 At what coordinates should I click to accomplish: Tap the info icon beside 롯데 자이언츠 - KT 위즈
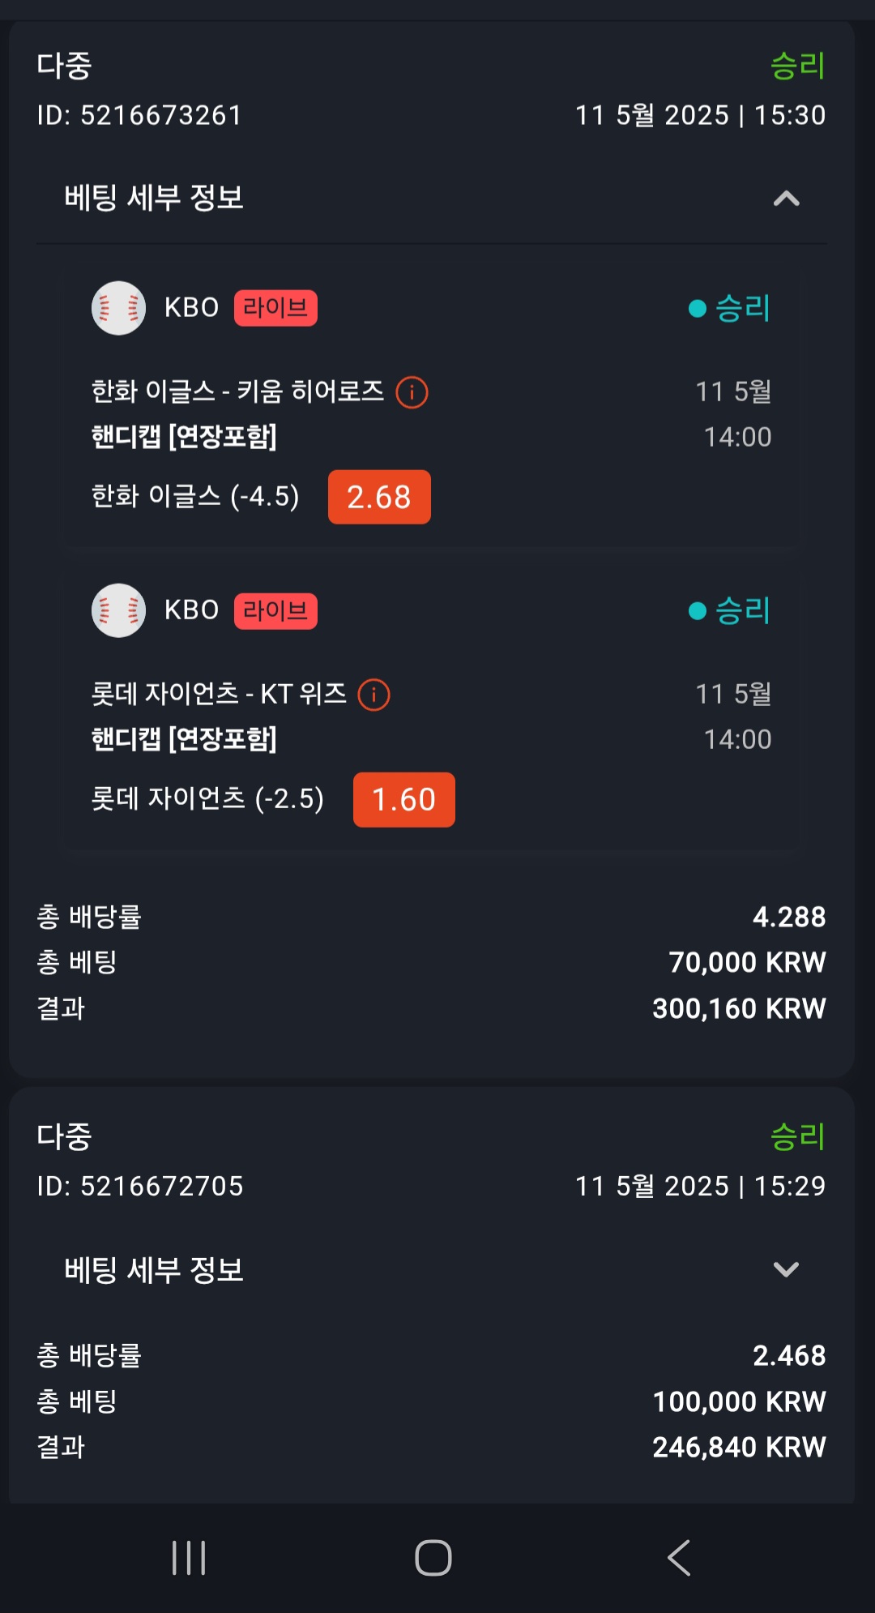click(x=373, y=695)
